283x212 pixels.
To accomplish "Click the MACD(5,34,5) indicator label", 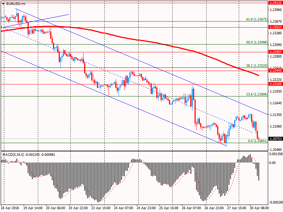I will point(13,155).
